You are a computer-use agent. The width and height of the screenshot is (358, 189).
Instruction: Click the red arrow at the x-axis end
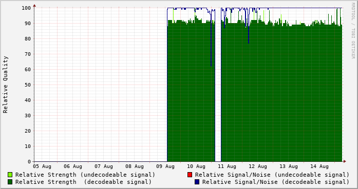click(345, 161)
